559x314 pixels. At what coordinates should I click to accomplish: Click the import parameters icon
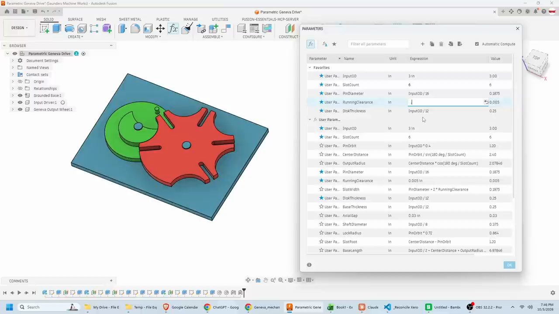451,44
